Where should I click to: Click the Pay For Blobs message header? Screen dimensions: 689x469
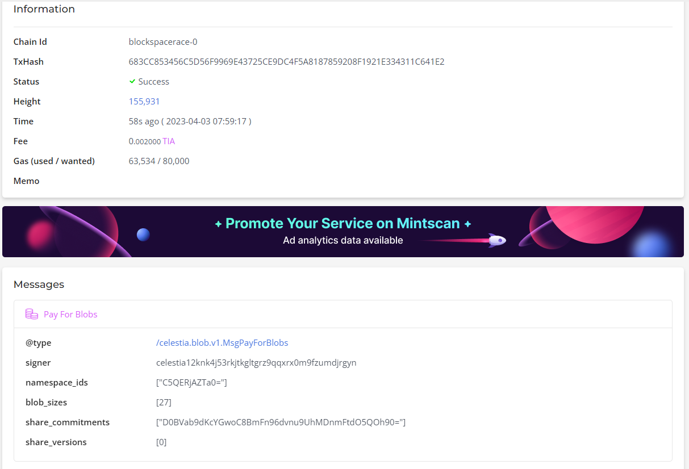tap(70, 314)
